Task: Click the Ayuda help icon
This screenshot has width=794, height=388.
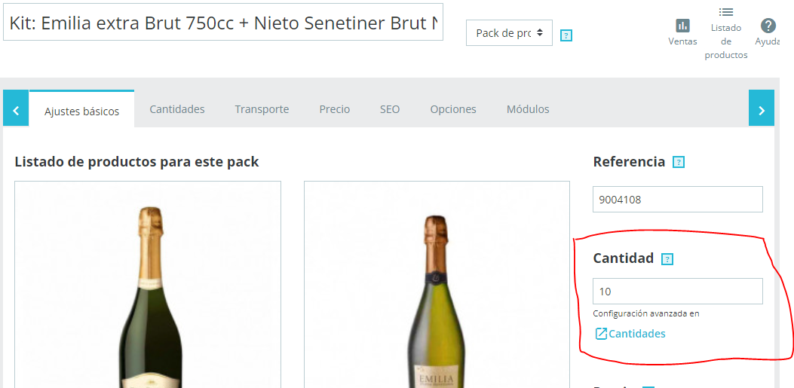Action: pos(768,26)
